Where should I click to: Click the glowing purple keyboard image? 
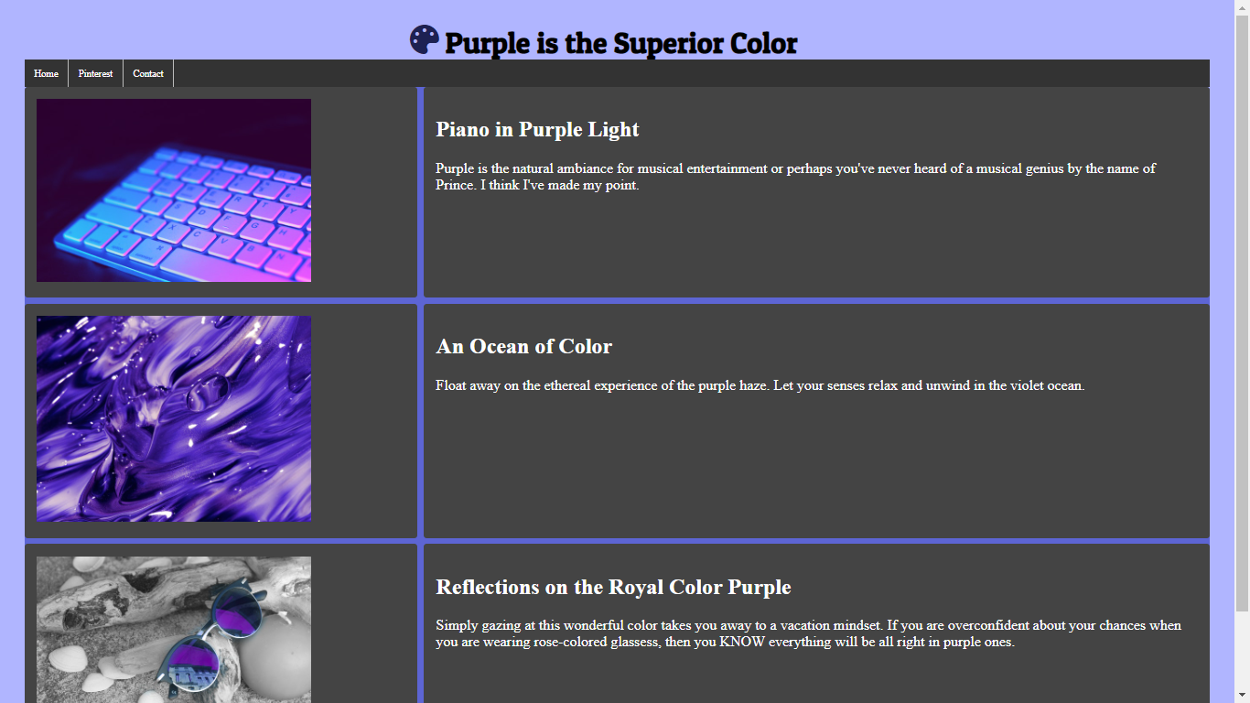tap(174, 190)
